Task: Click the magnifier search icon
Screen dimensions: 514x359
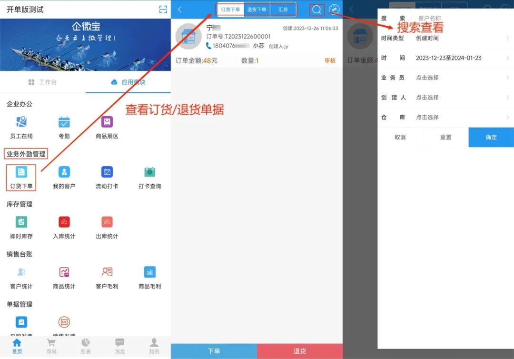Action: (317, 10)
